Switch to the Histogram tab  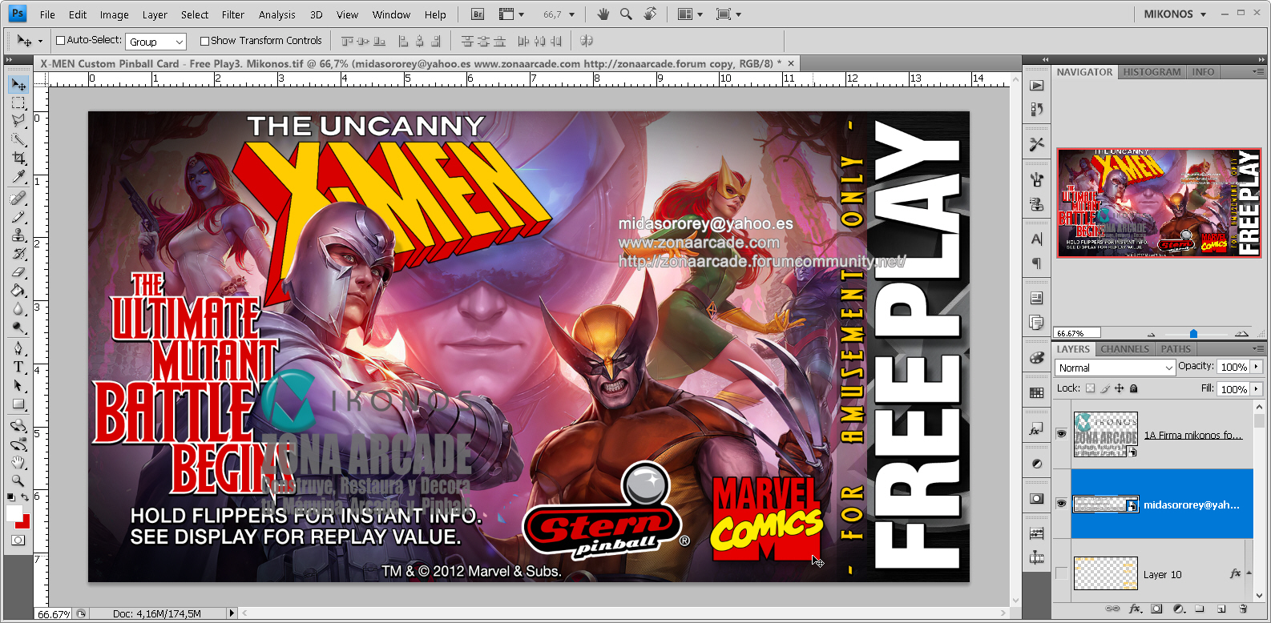coord(1152,72)
